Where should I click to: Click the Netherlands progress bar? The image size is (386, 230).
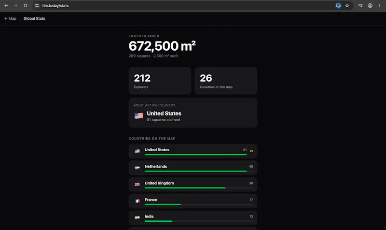click(x=199, y=171)
